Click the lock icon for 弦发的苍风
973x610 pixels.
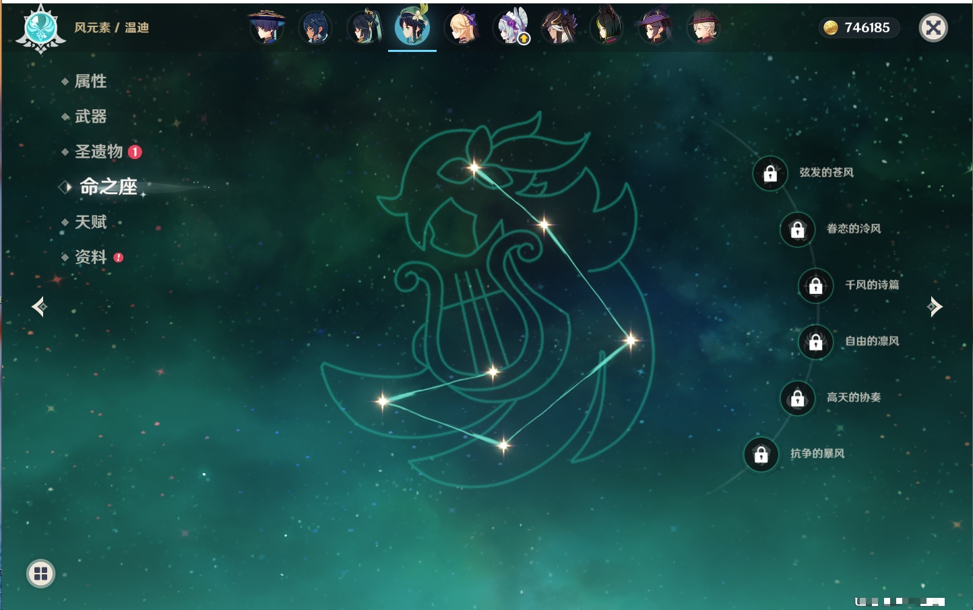(770, 174)
